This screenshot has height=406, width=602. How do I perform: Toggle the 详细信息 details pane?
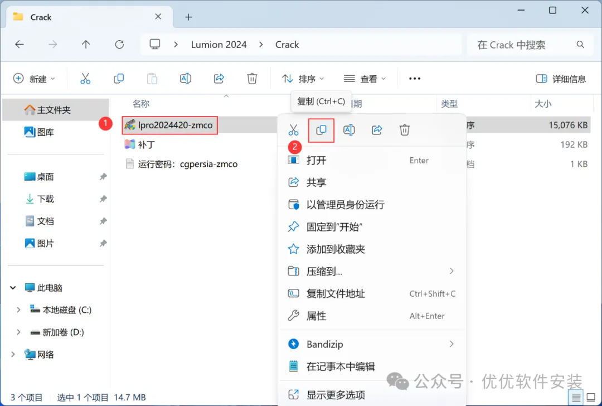pos(561,79)
